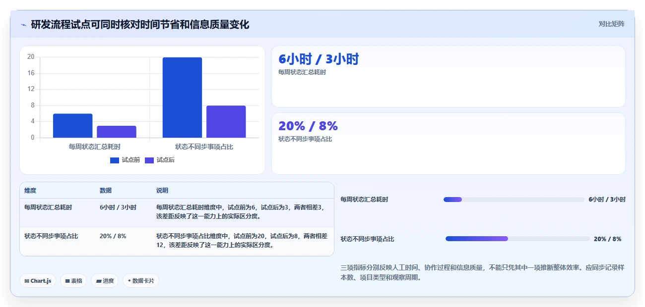This screenshot has height=307, width=645.
Task: Click table cell 每周状态汇总耗时
Action: [x=48, y=207]
